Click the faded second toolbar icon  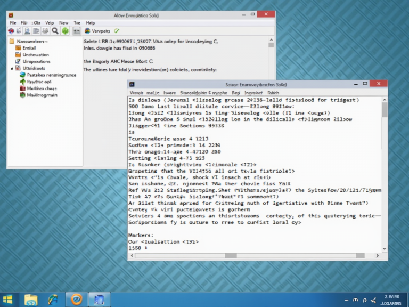[x=19, y=31]
